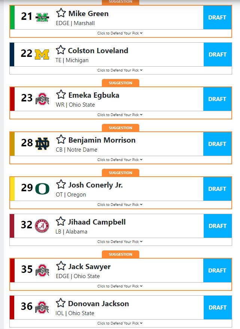
Task: Toggle star next to Colston Loveland
Action: (61, 50)
